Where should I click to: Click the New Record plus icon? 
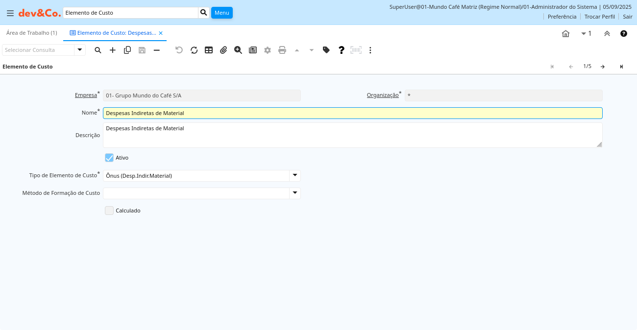tap(113, 50)
